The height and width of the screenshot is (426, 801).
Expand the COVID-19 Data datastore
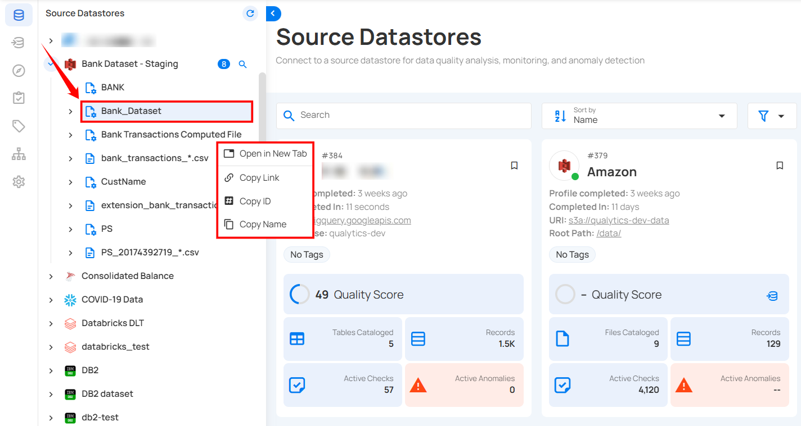pos(51,300)
